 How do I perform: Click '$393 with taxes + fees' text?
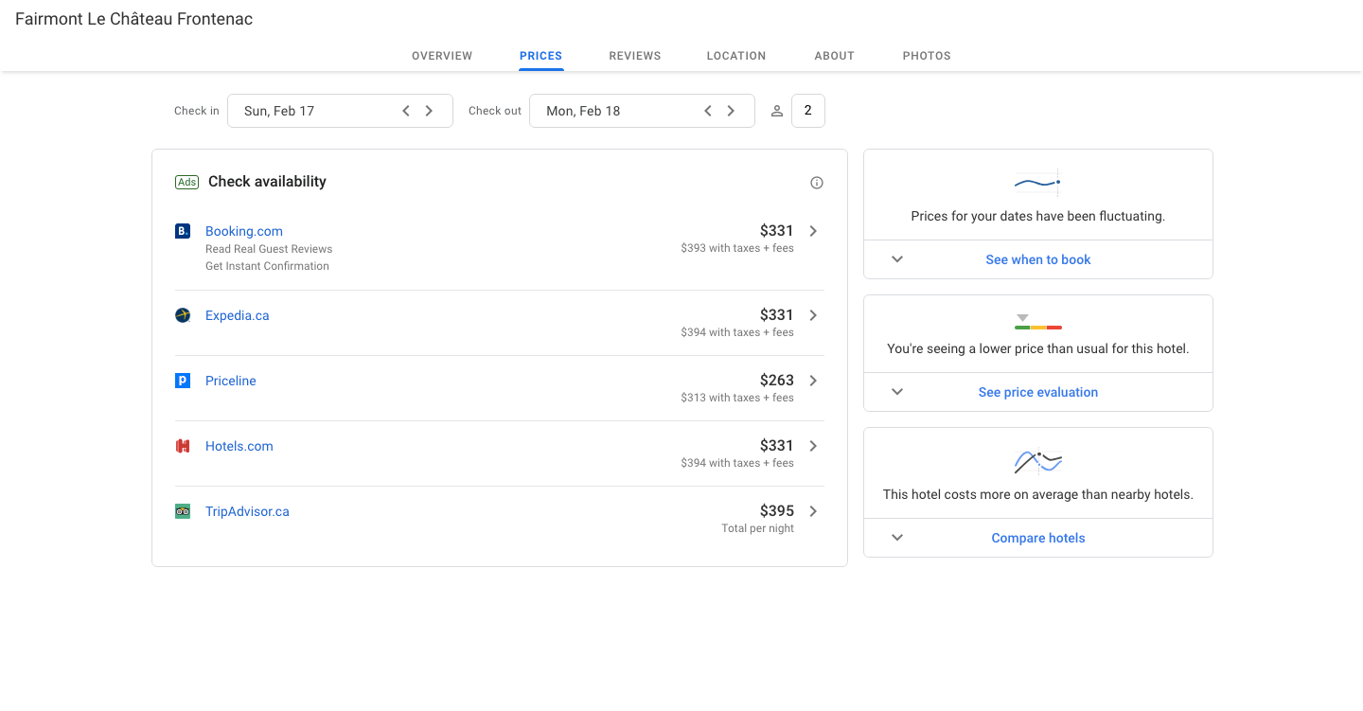(x=737, y=248)
